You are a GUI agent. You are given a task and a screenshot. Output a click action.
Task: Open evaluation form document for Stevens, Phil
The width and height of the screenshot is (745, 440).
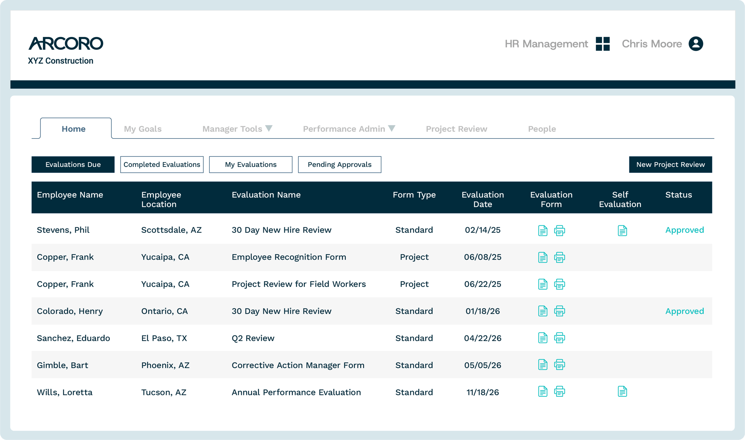pos(543,231)
